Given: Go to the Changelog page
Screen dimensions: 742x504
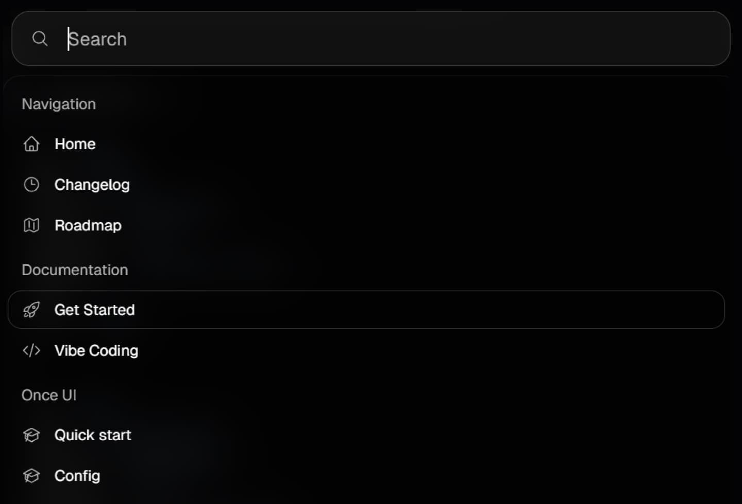Looking at the screenshot, I should [x=92, y=185].
